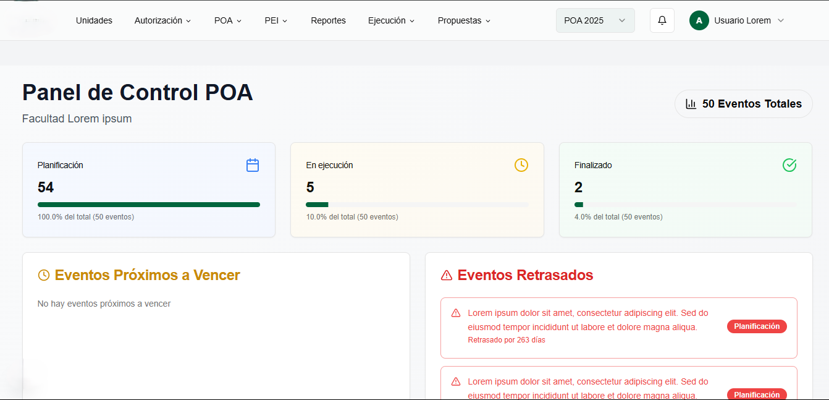Open the POA 2025 selector
The height and width of the screenshot is (400, 829).
[595, 20]
